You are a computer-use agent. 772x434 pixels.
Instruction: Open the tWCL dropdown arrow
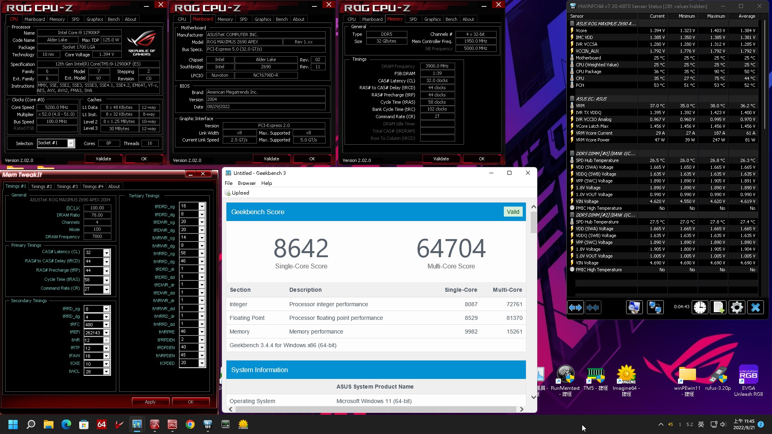click(107, 372)
